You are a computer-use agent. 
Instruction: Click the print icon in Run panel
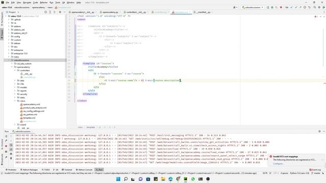click(11, 154)
